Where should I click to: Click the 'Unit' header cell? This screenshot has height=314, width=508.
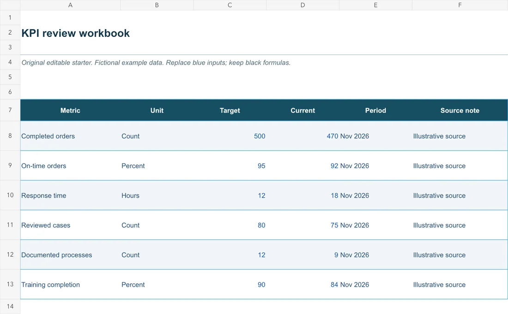[157, 110]
